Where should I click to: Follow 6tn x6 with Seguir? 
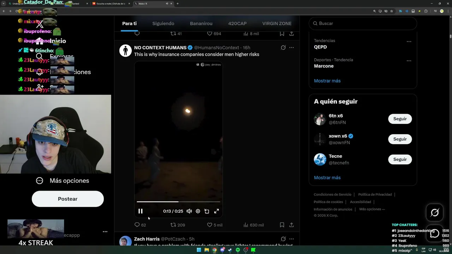point(400,119)
